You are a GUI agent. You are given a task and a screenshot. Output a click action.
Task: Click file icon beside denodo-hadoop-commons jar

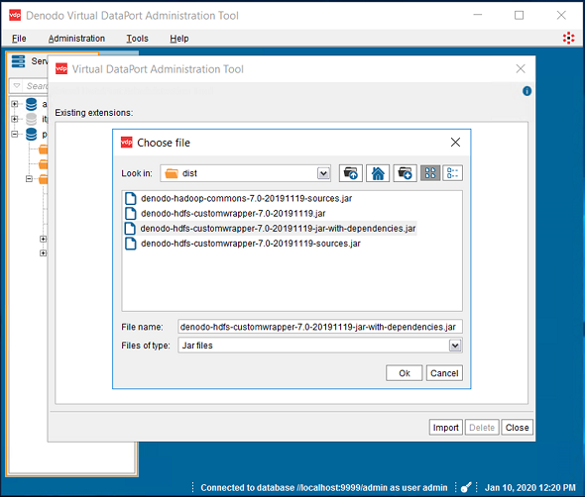131,198
